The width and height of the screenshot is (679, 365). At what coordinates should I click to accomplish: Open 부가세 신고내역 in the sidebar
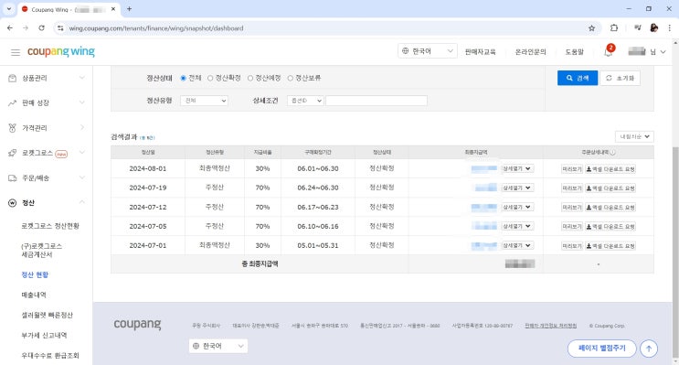(44, 335)
